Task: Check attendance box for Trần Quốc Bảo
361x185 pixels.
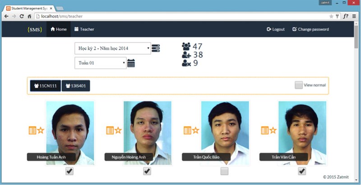Action: coord(224,171)
